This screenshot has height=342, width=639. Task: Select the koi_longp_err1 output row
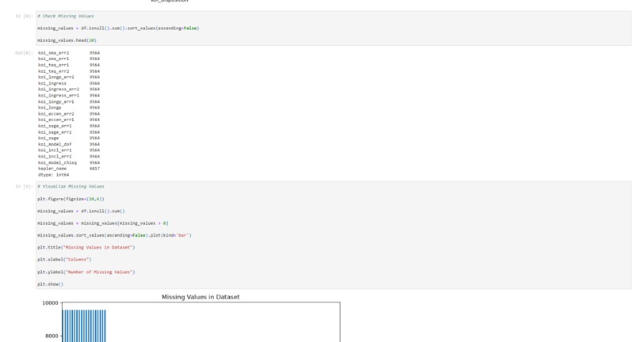tap(69, 101)
